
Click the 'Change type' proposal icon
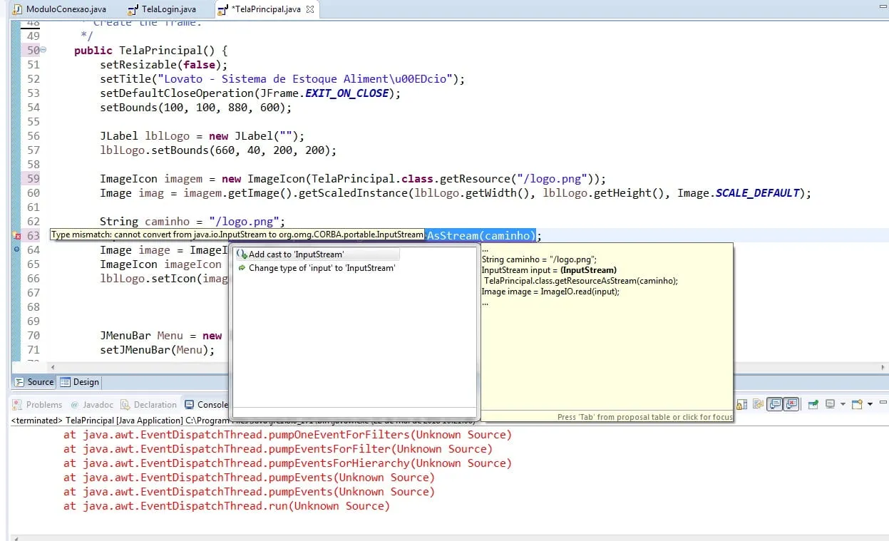[242, 268]
